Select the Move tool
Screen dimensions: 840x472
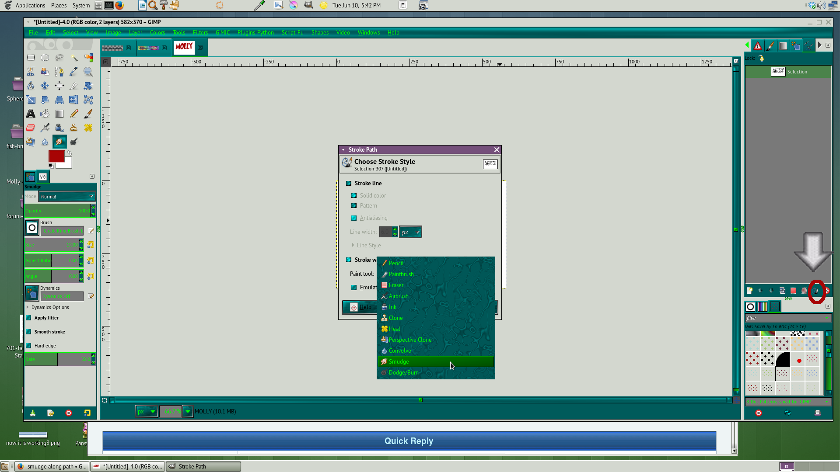click(45, 86)
